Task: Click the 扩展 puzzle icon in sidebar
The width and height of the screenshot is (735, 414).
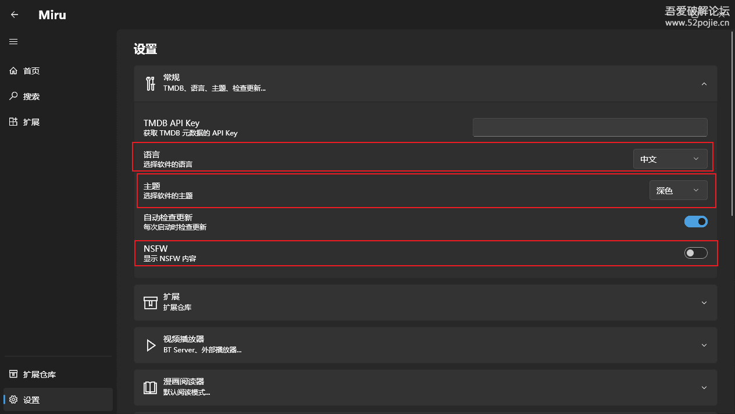Action: [13, 122]
